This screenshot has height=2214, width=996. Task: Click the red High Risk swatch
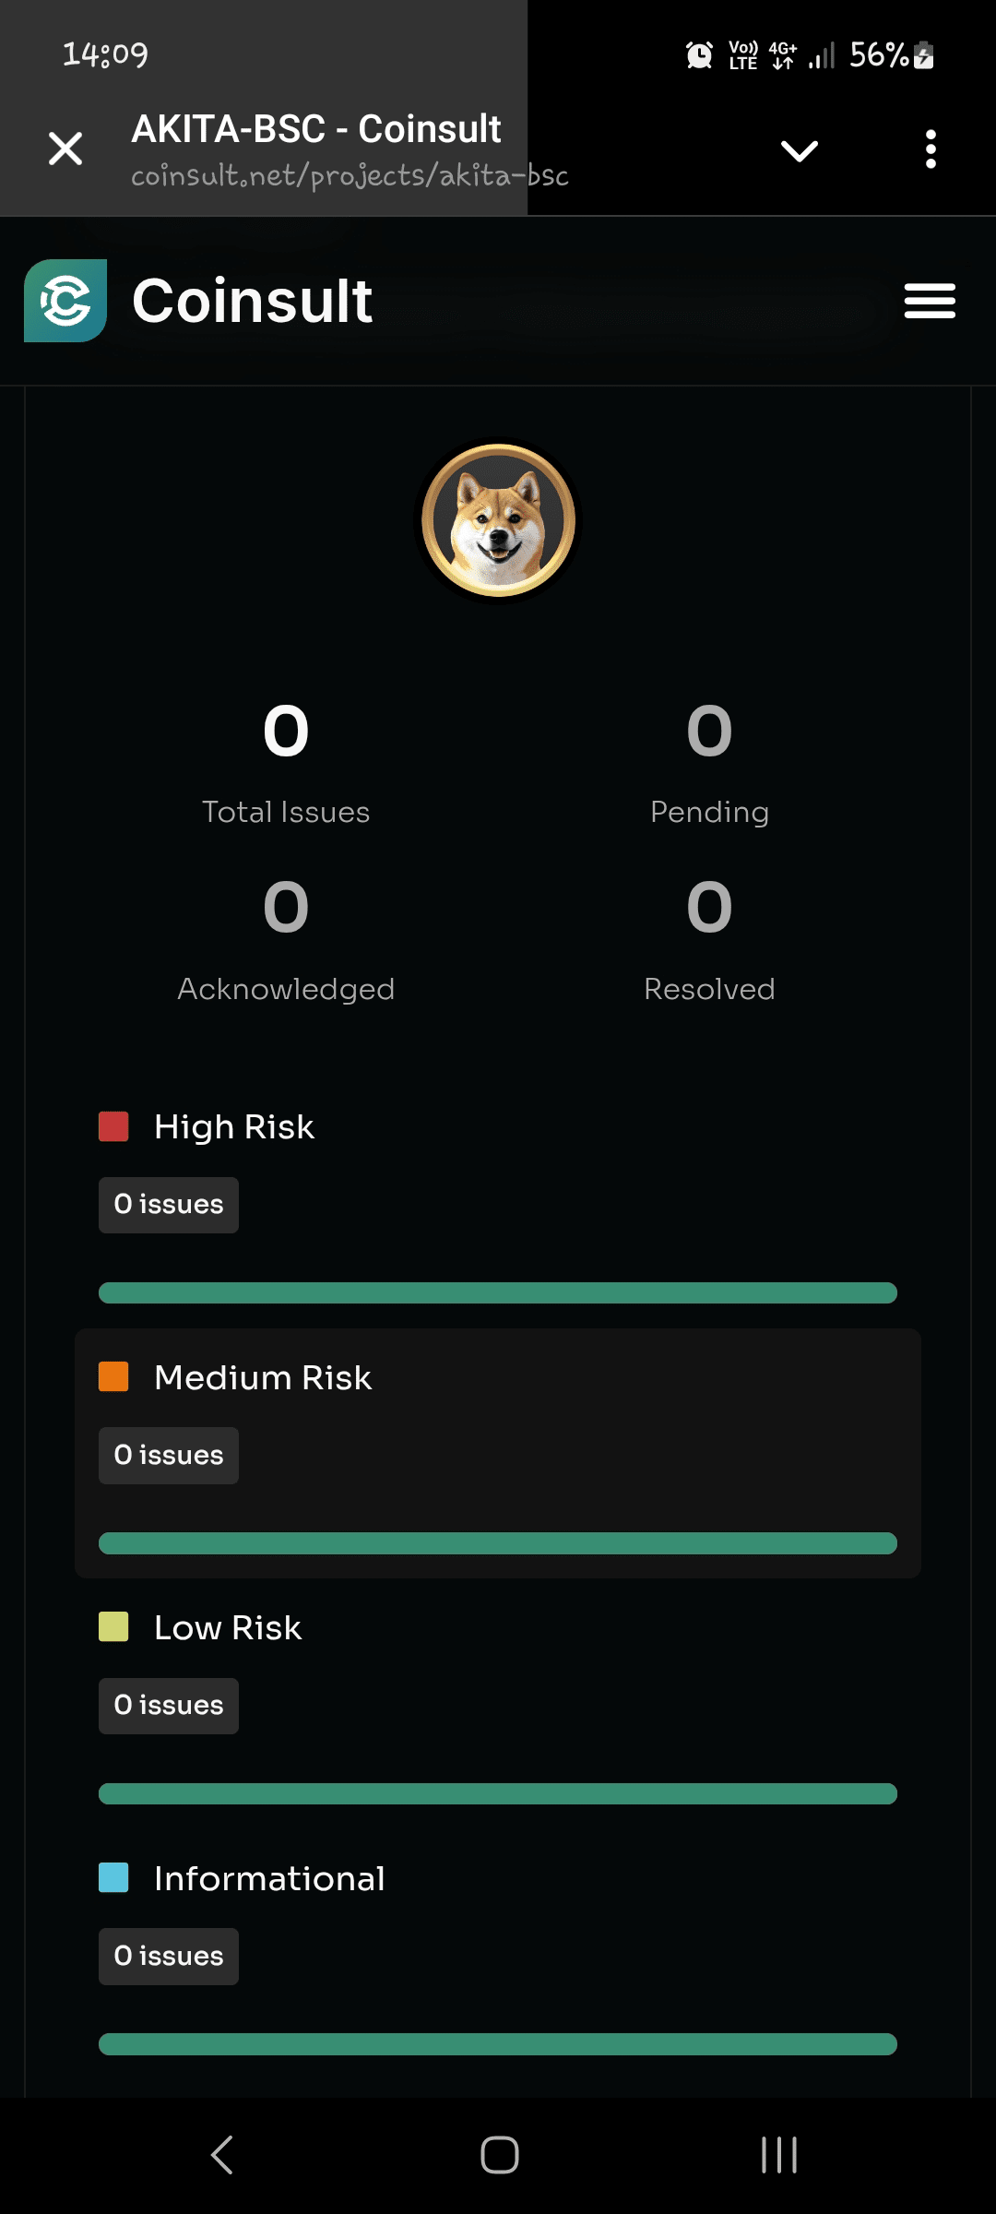tap(113, 1126)
